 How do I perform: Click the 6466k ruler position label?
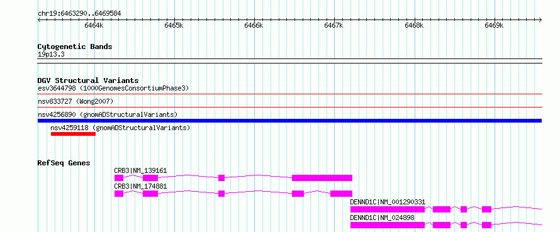[x=254, y=25]
